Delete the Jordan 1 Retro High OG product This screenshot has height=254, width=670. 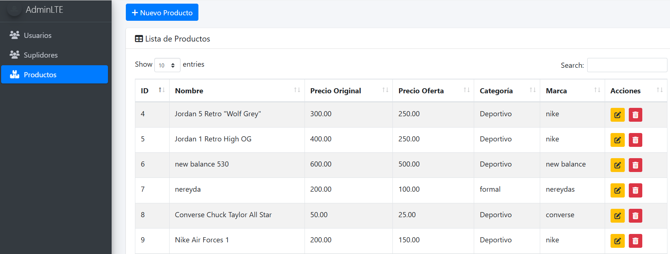(x=635, y=140)
